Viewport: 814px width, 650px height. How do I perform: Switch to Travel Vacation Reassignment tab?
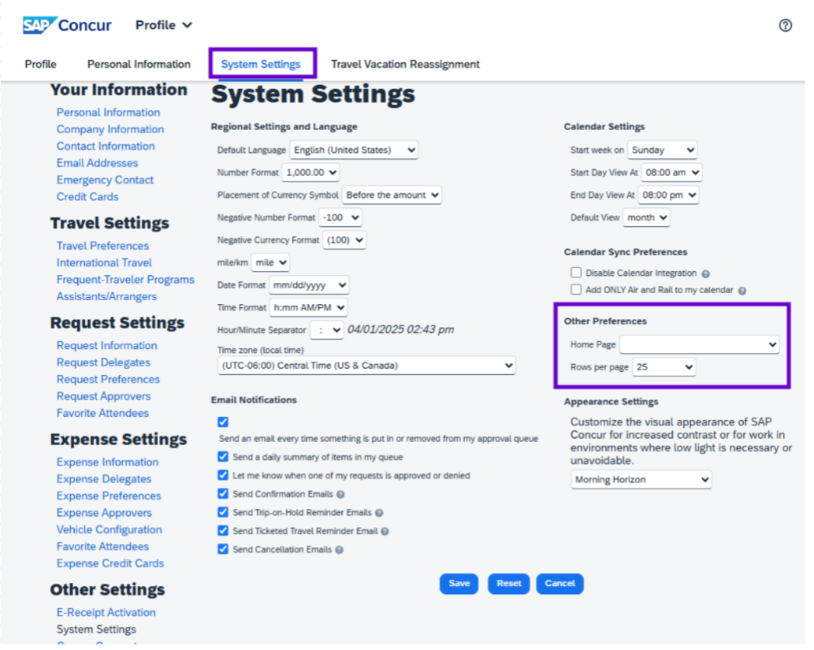[x=405, y=64]
